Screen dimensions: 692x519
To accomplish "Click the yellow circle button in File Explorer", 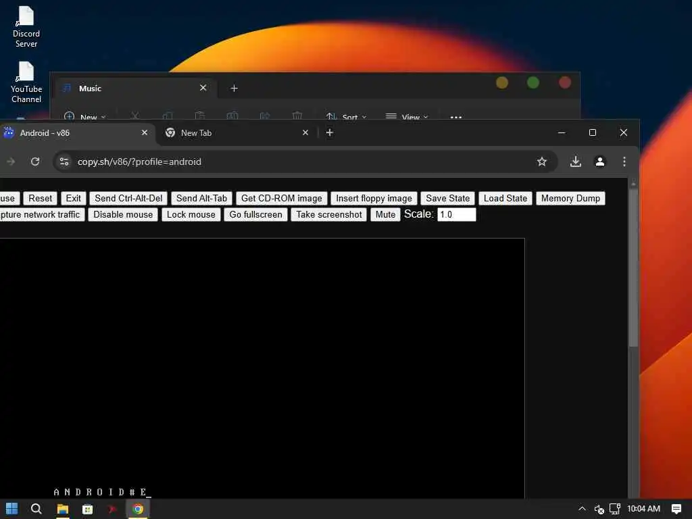I will click(x=502, y=82).
